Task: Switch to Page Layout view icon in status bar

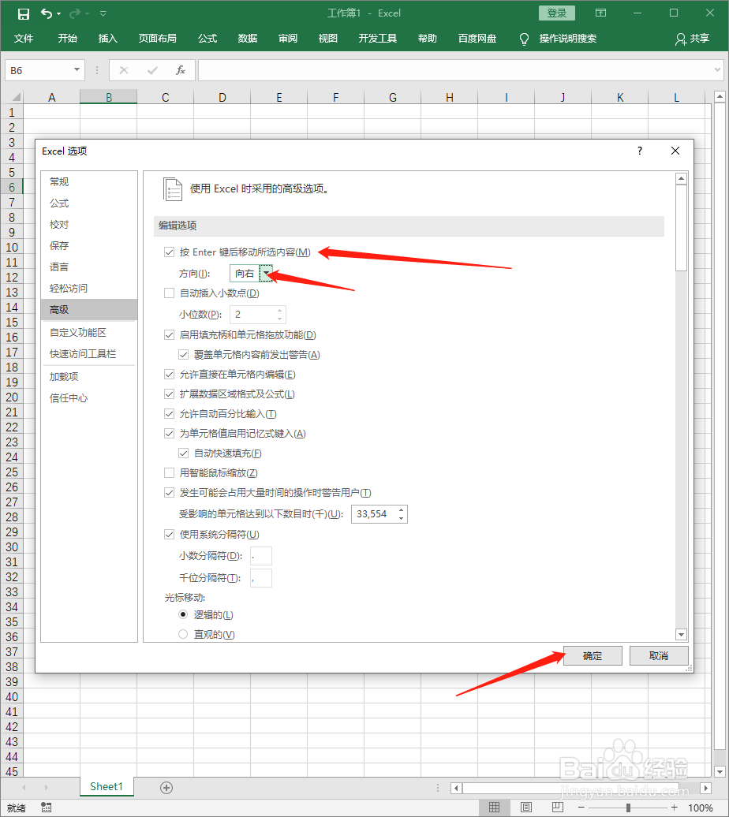Action: tap(525, 808)
